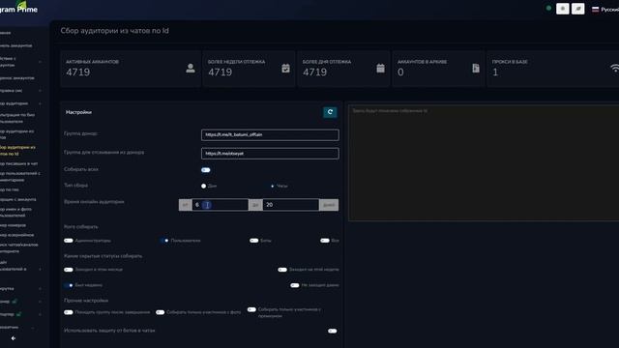Open 'Сбор писавших в чат' sidebar item

19,163
